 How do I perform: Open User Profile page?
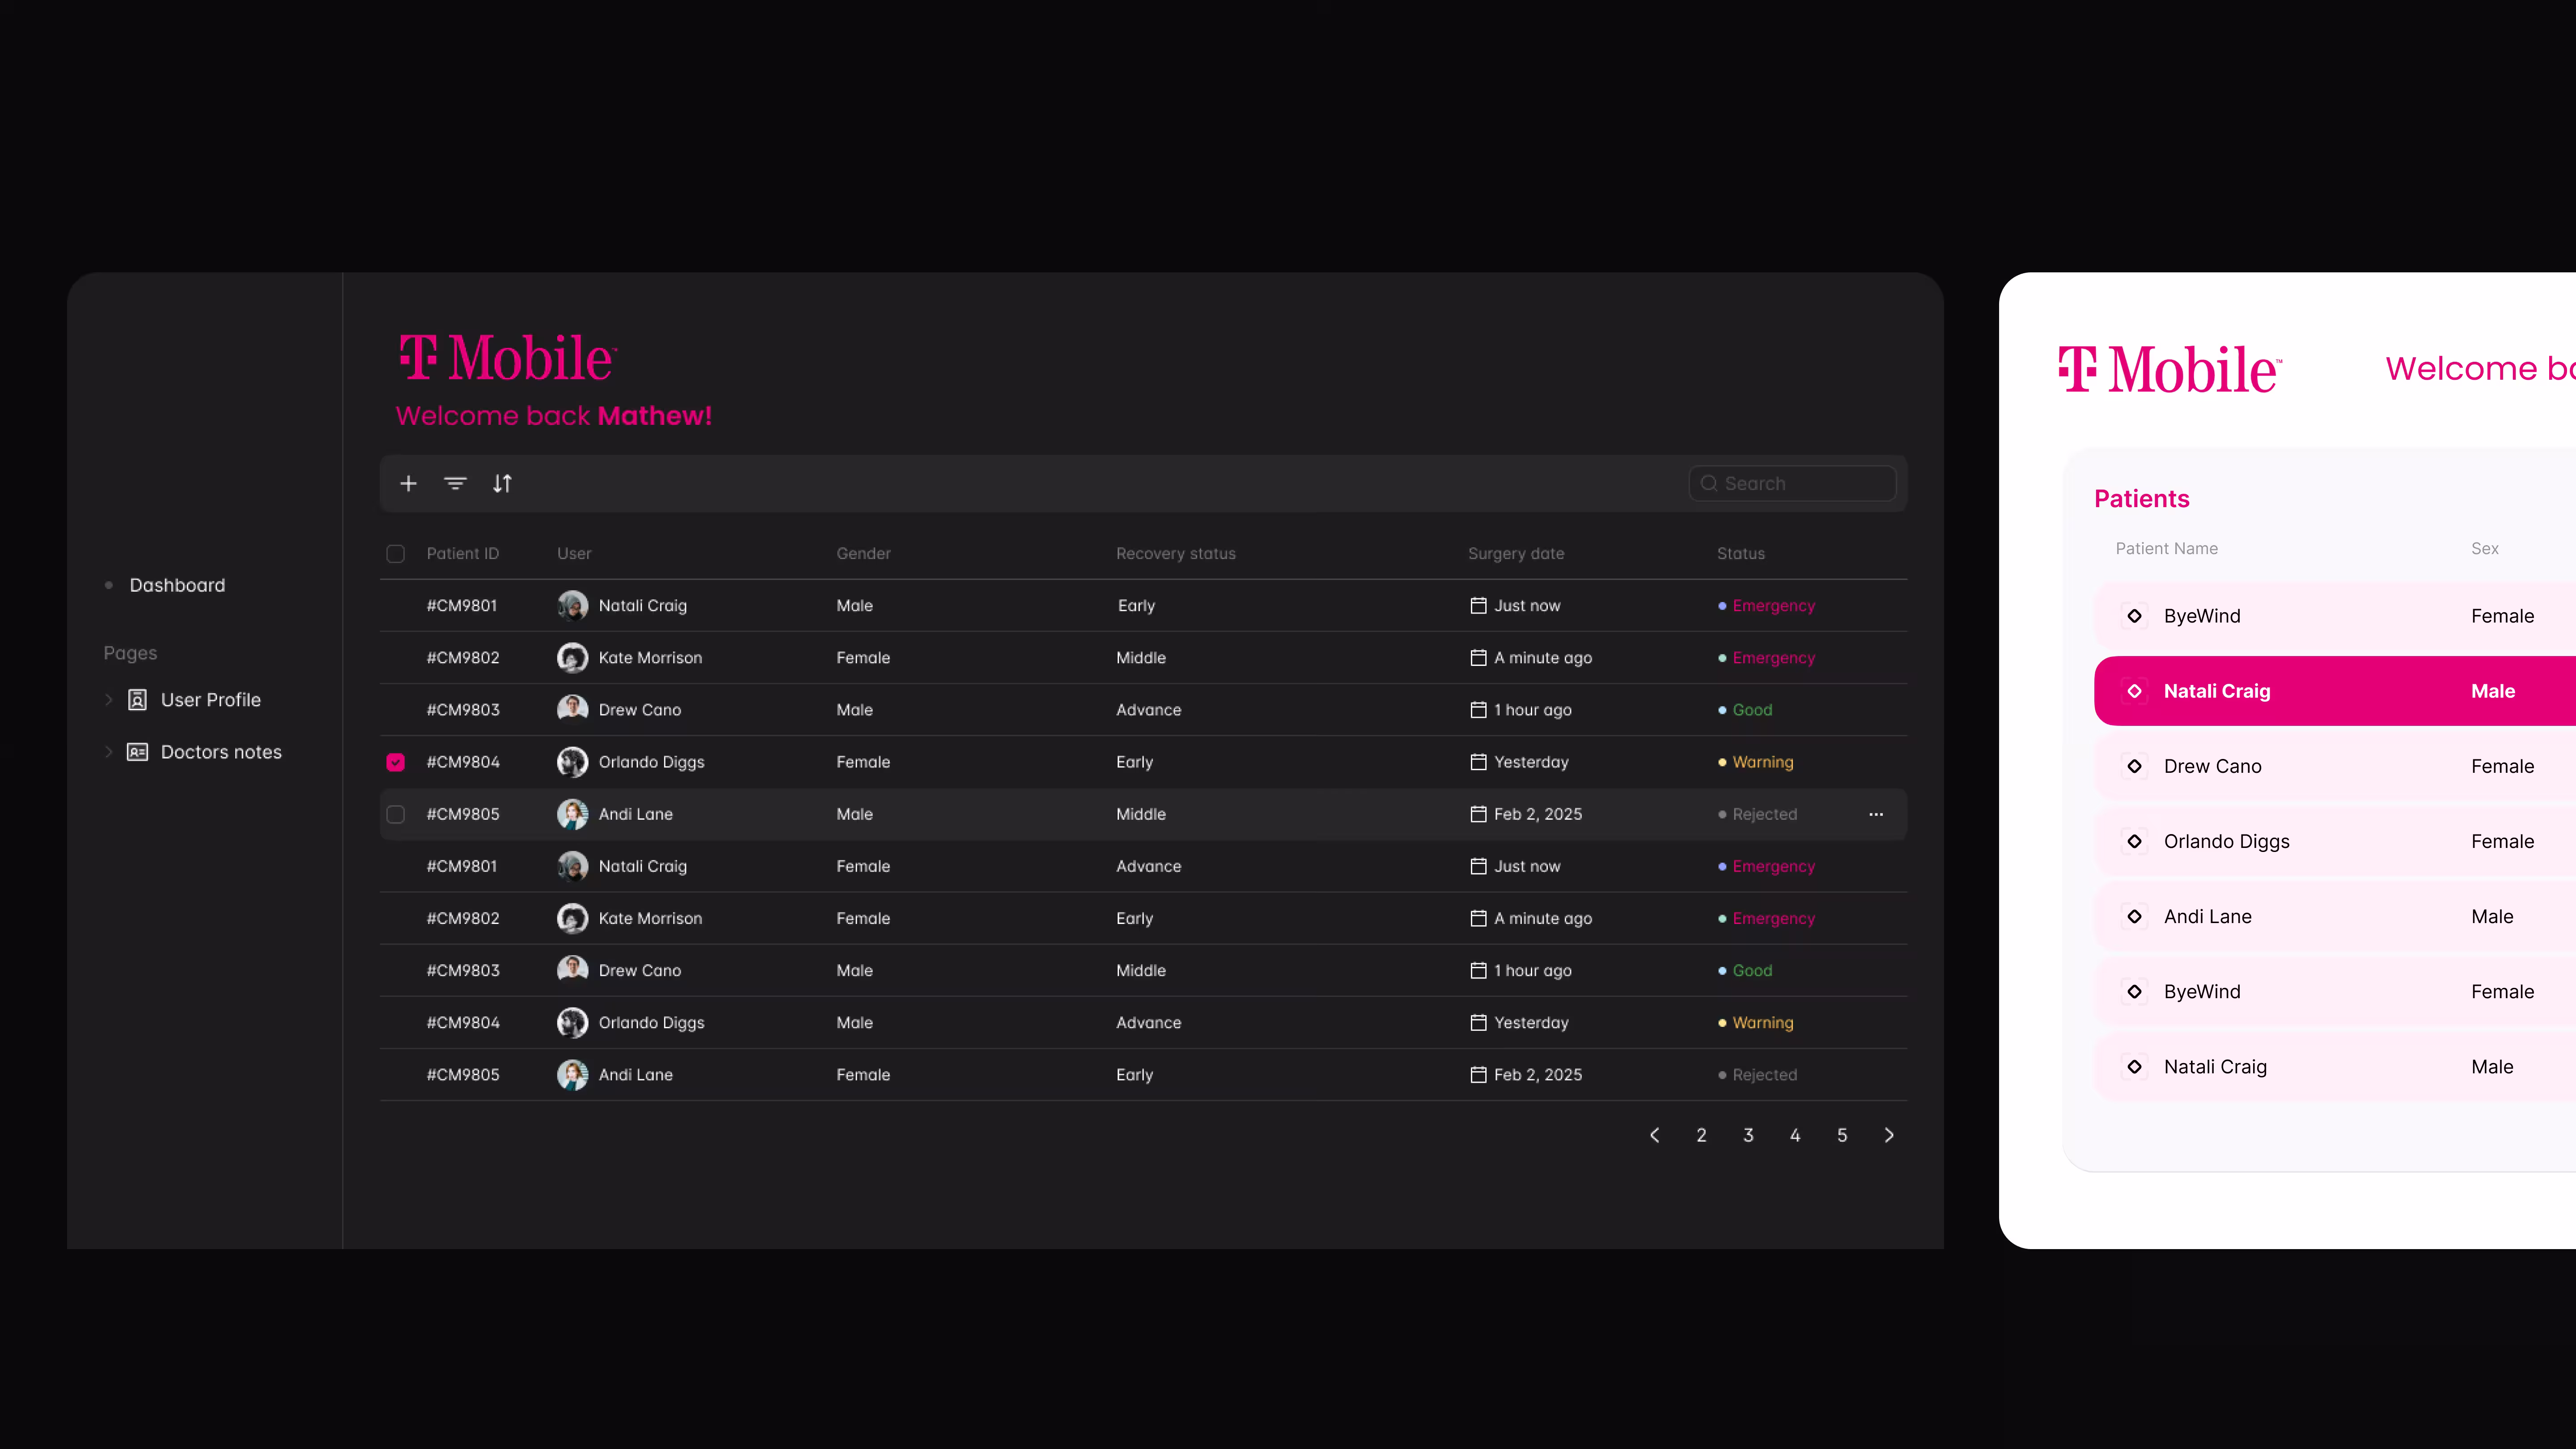211,700
